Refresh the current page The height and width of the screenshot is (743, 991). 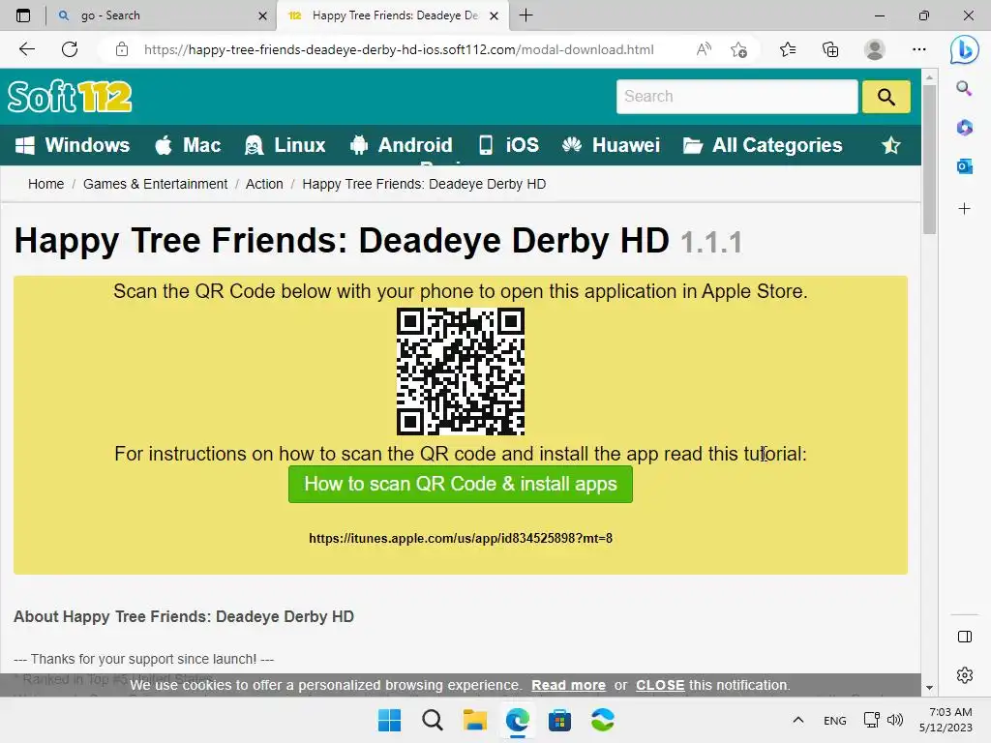(70, 49)
